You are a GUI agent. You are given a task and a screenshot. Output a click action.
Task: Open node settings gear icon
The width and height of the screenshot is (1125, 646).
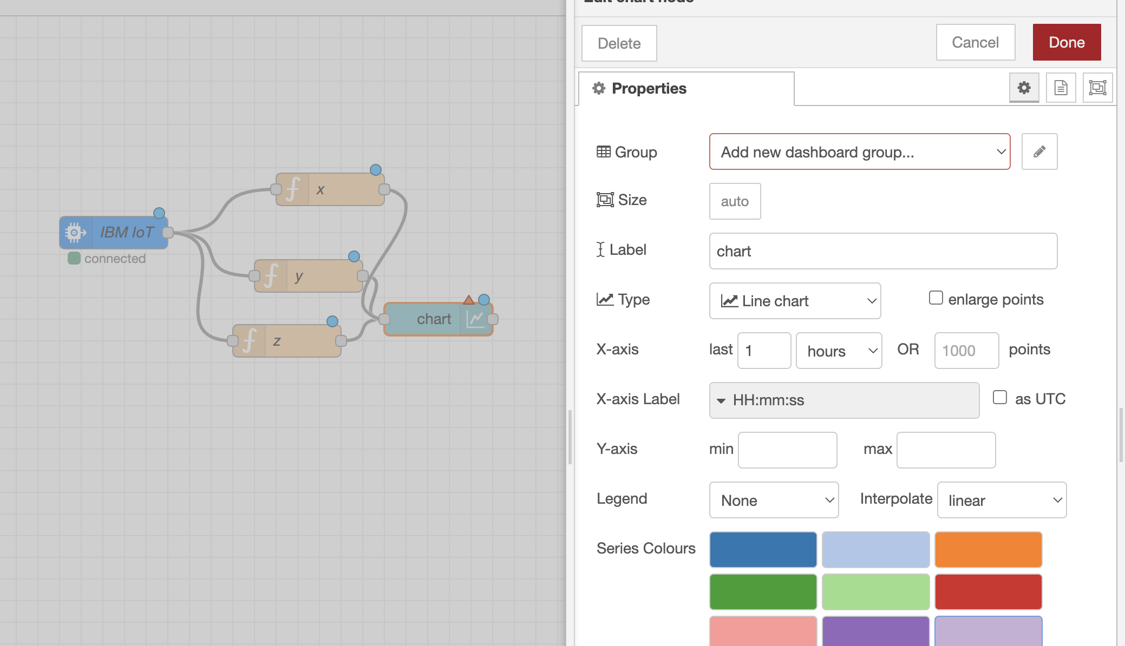pyautogui.click(x=1024, y=88)
